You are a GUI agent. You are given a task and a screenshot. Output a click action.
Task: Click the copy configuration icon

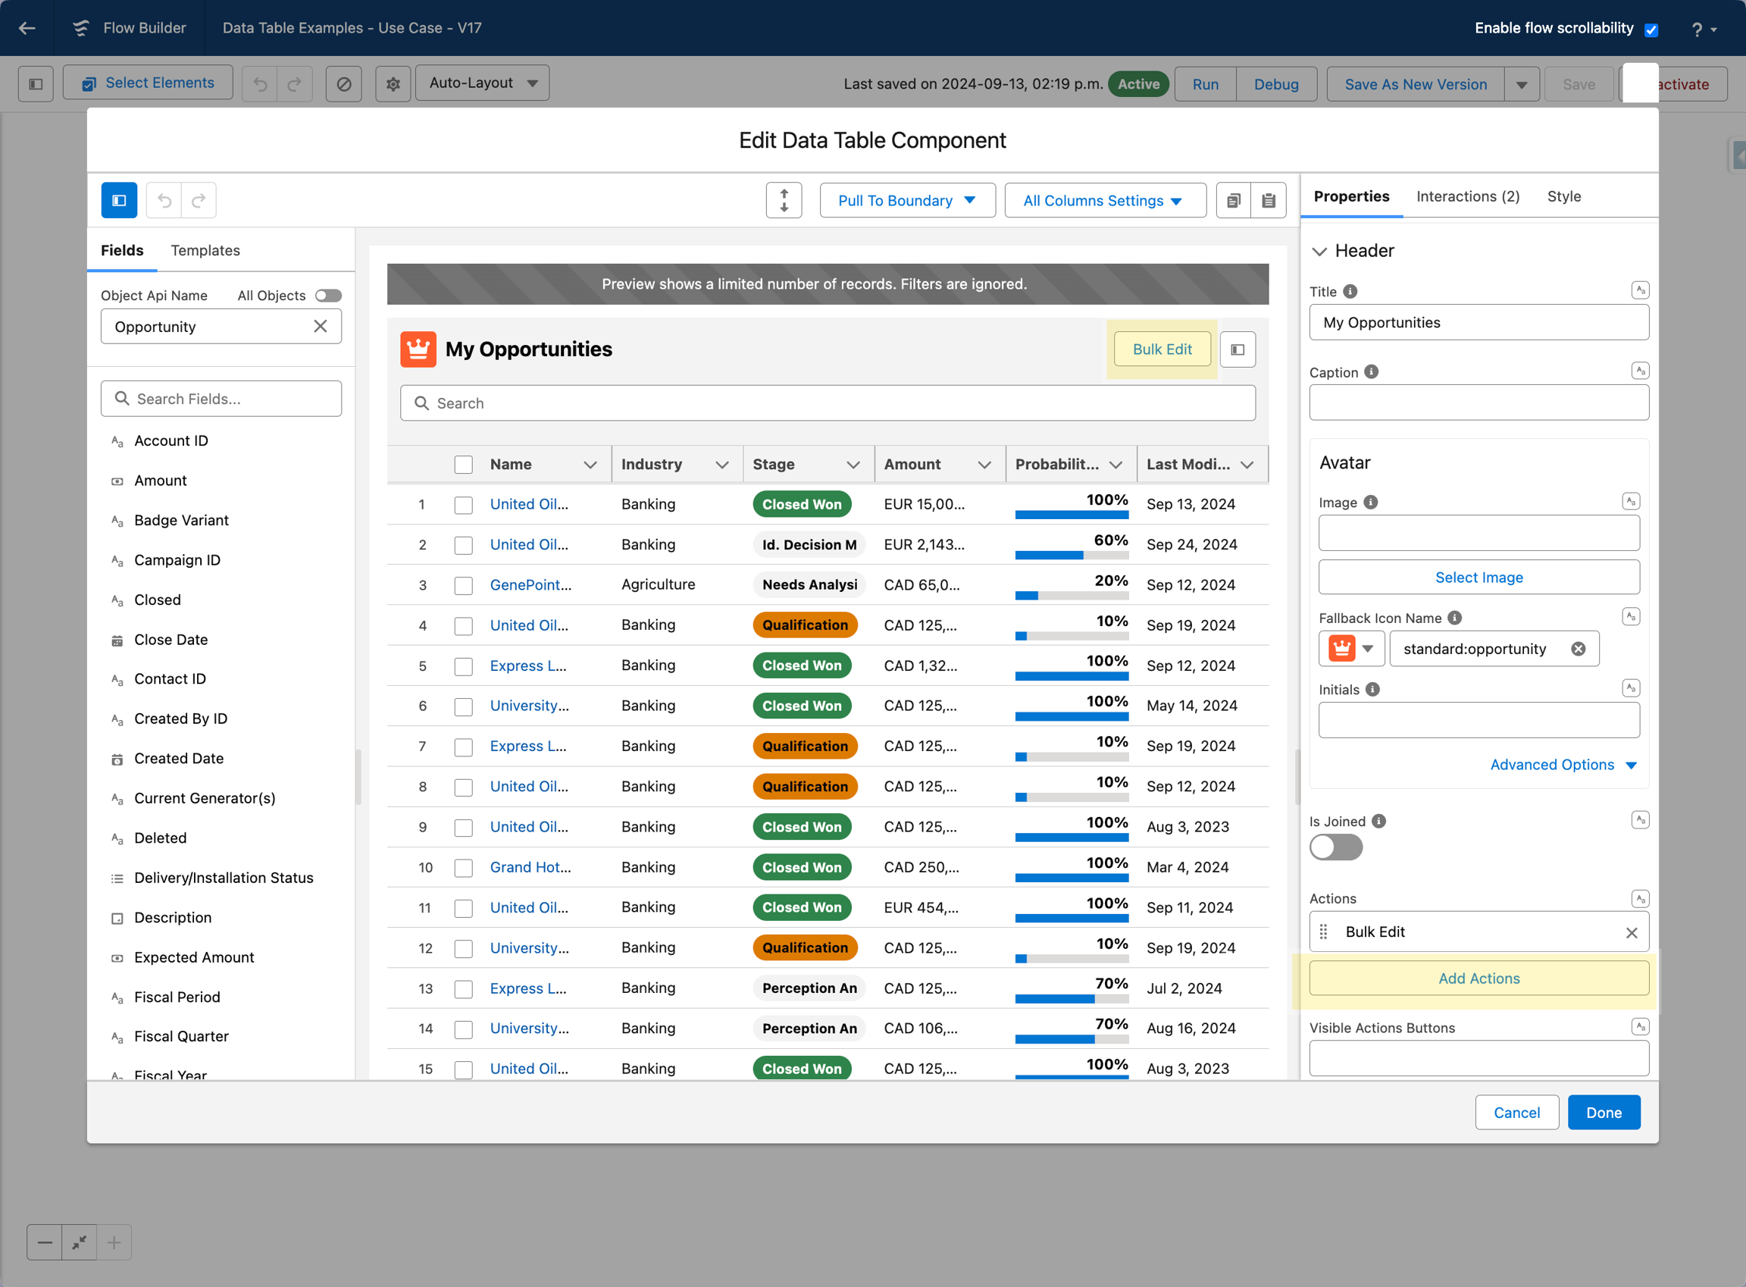[1234, 200]
